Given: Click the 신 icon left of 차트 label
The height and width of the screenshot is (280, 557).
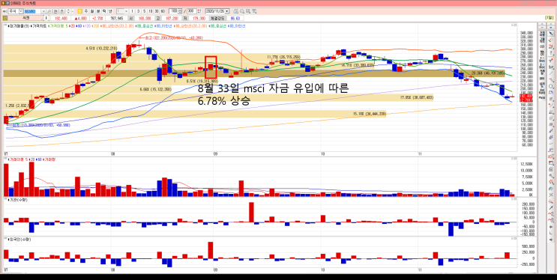Looking at the screenshot, I should 5,18.
